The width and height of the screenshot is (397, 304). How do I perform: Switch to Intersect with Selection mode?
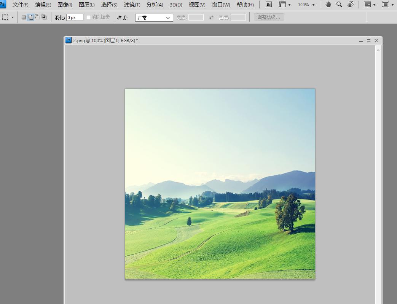coord(44,18)
